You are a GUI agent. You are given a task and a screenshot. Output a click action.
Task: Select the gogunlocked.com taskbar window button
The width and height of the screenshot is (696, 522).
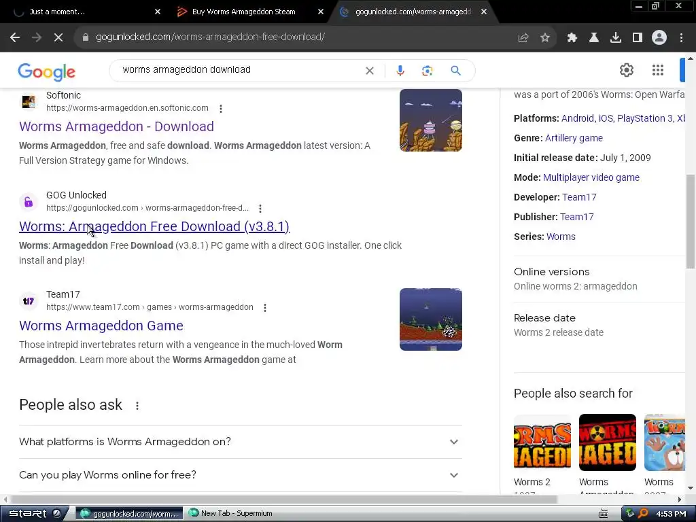[129, 514]
